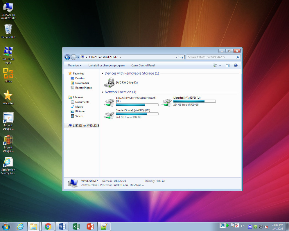Expand the arrow after 1337223 on W49L203S17 in address bar
289x231 pixels.
120,57
